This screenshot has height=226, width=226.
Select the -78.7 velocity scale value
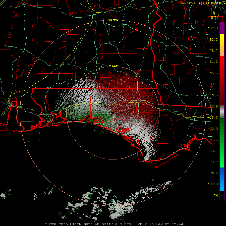click(x=213, y=162)
